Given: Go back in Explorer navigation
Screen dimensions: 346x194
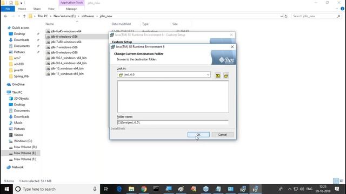Looking at the screenshot, I should 5,16.
